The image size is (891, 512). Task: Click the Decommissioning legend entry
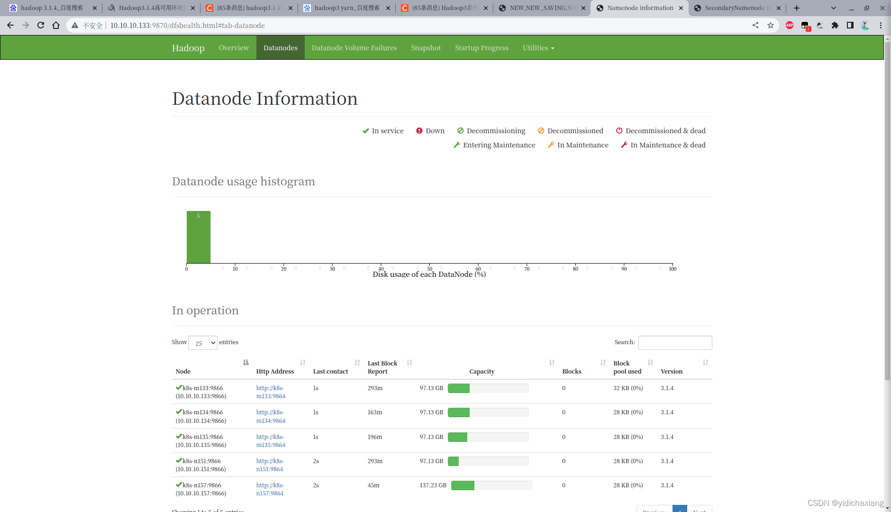pyautogui.click(x=491, y=131)
